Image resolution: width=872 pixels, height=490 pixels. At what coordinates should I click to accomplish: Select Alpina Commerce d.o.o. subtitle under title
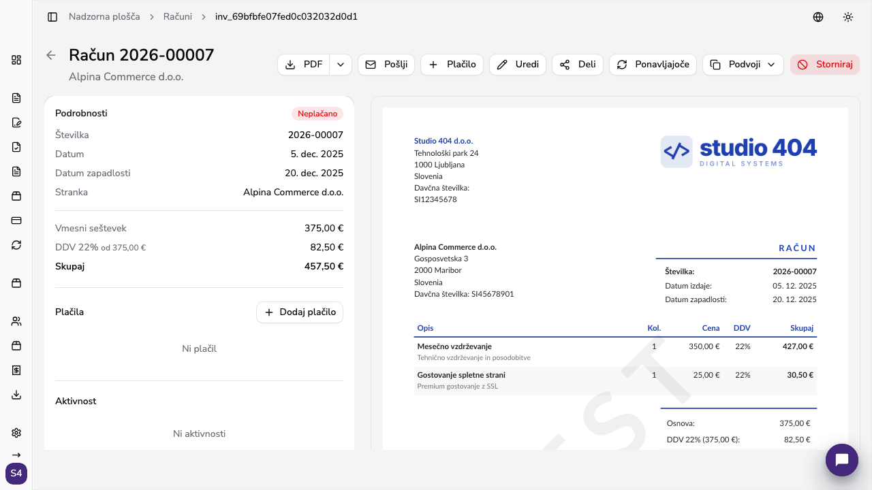[126, 77]
